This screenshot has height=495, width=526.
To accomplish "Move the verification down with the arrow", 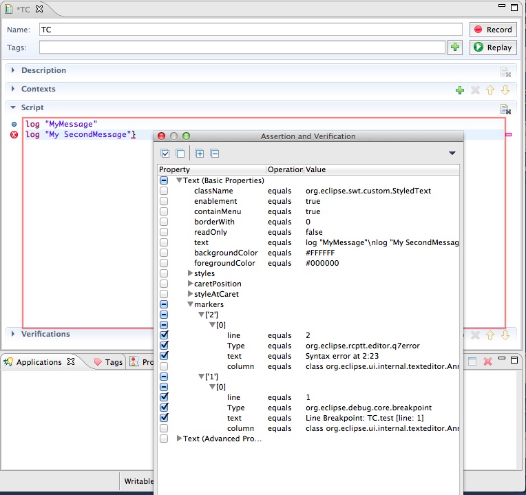I will (x=505, y=335).
